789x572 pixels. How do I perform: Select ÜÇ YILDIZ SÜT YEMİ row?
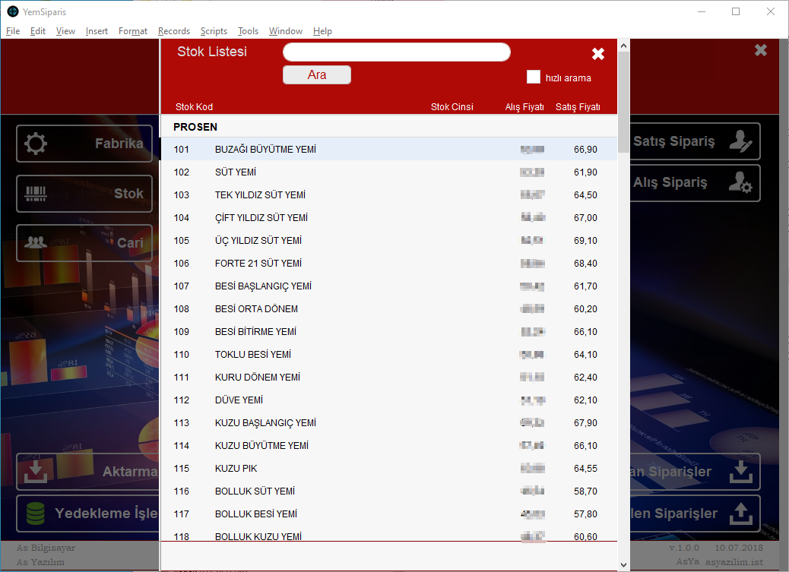pyautogui.click(x=388, y=241)
